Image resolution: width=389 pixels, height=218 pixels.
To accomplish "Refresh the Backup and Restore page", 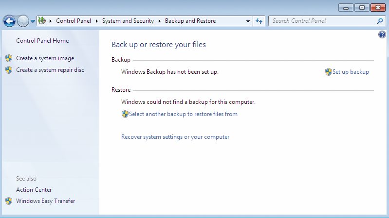I will tap(259, 21).
